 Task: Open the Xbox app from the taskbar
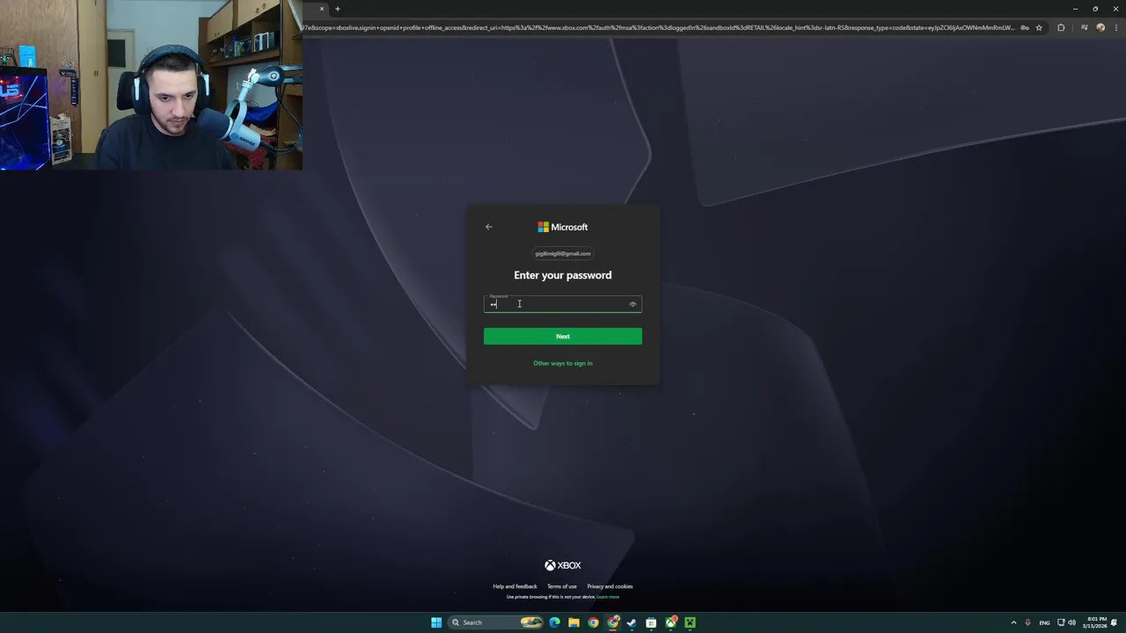tap(671, 622)
